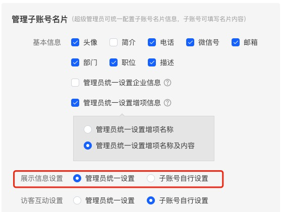Uncheck the 电话 checkbox
The image size is (281, 212).
coord(152,42)
